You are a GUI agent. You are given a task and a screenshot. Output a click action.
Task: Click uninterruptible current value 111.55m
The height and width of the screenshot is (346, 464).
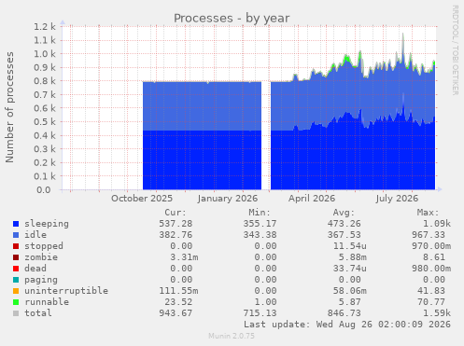point(178,291)
